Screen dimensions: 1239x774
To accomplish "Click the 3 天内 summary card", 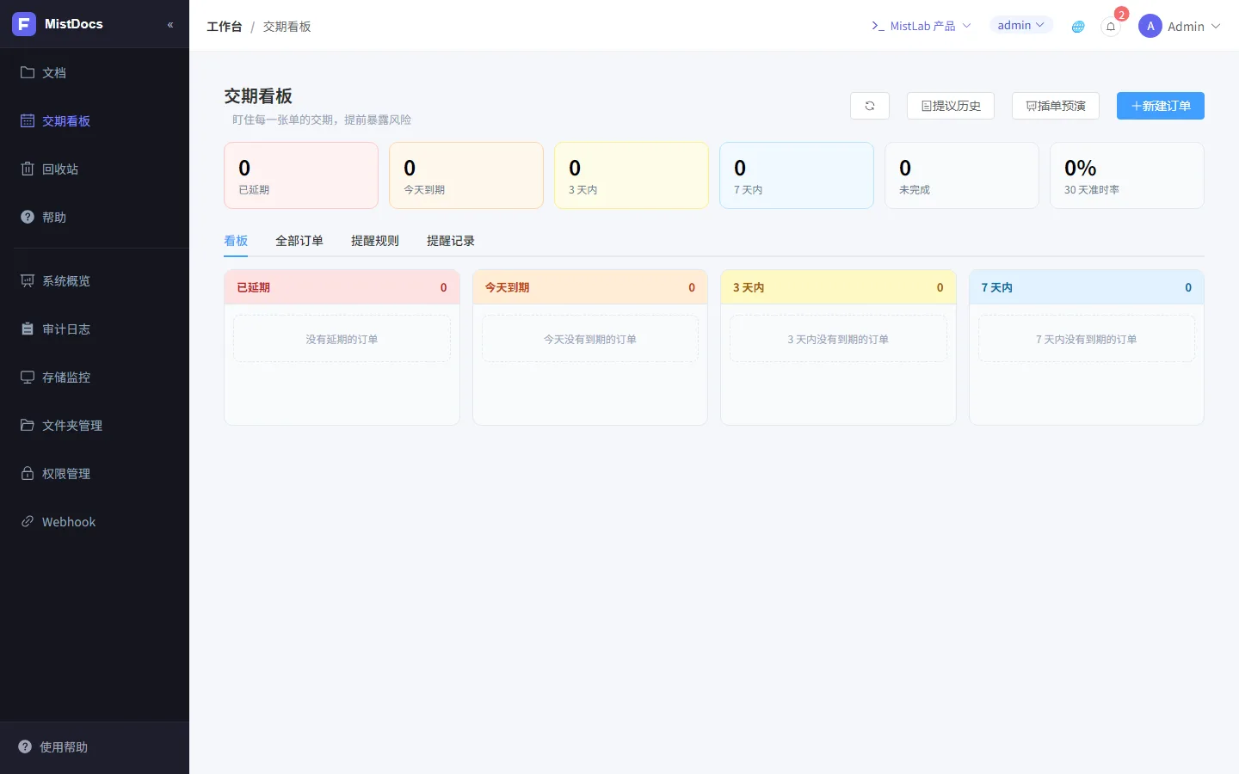I will 632,175.
